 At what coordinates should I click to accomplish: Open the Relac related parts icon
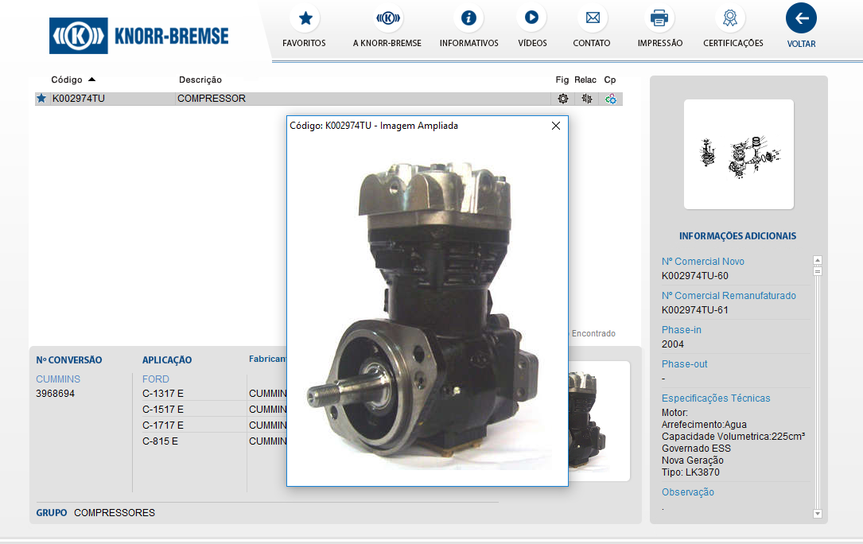coord(587,99)
